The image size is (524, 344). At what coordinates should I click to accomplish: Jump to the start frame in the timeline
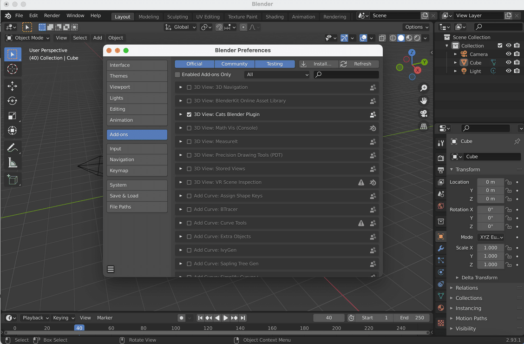(x=200, y=318)
